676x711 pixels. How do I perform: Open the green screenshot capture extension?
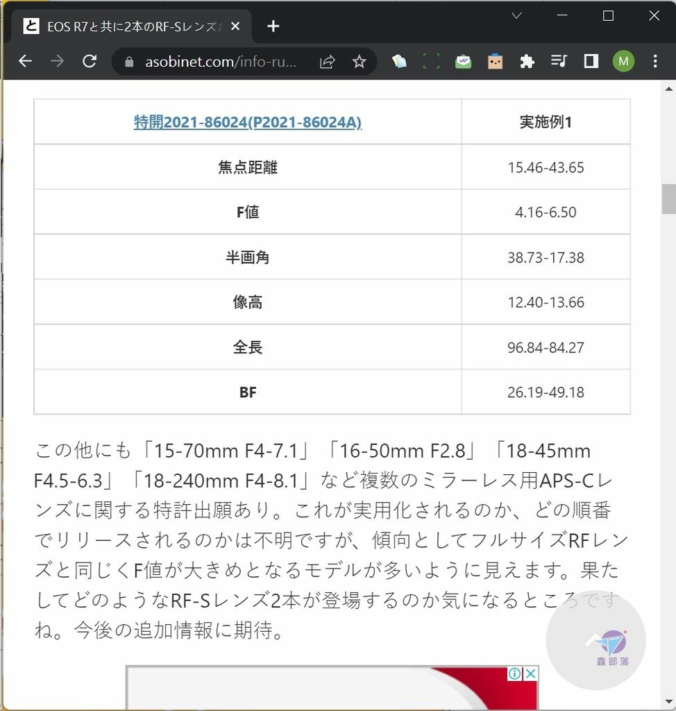click(x=431, y=61)
